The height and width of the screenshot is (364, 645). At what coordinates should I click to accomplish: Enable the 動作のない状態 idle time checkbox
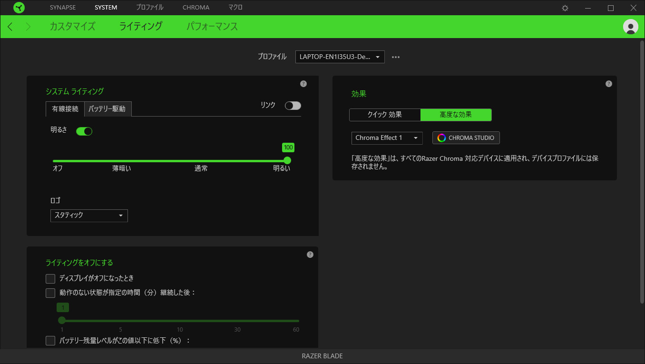pyautogui.click(x=50, y=293)
